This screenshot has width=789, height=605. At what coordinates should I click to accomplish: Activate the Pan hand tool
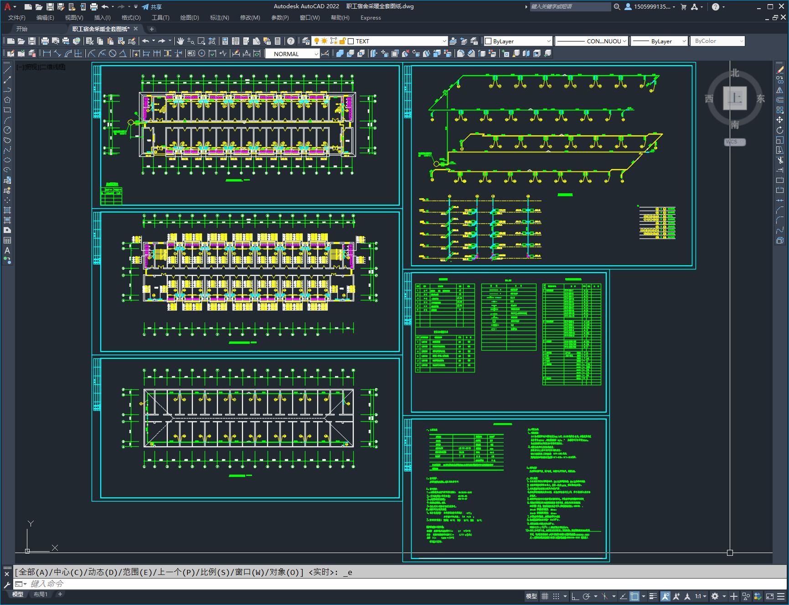click(180, 41)
